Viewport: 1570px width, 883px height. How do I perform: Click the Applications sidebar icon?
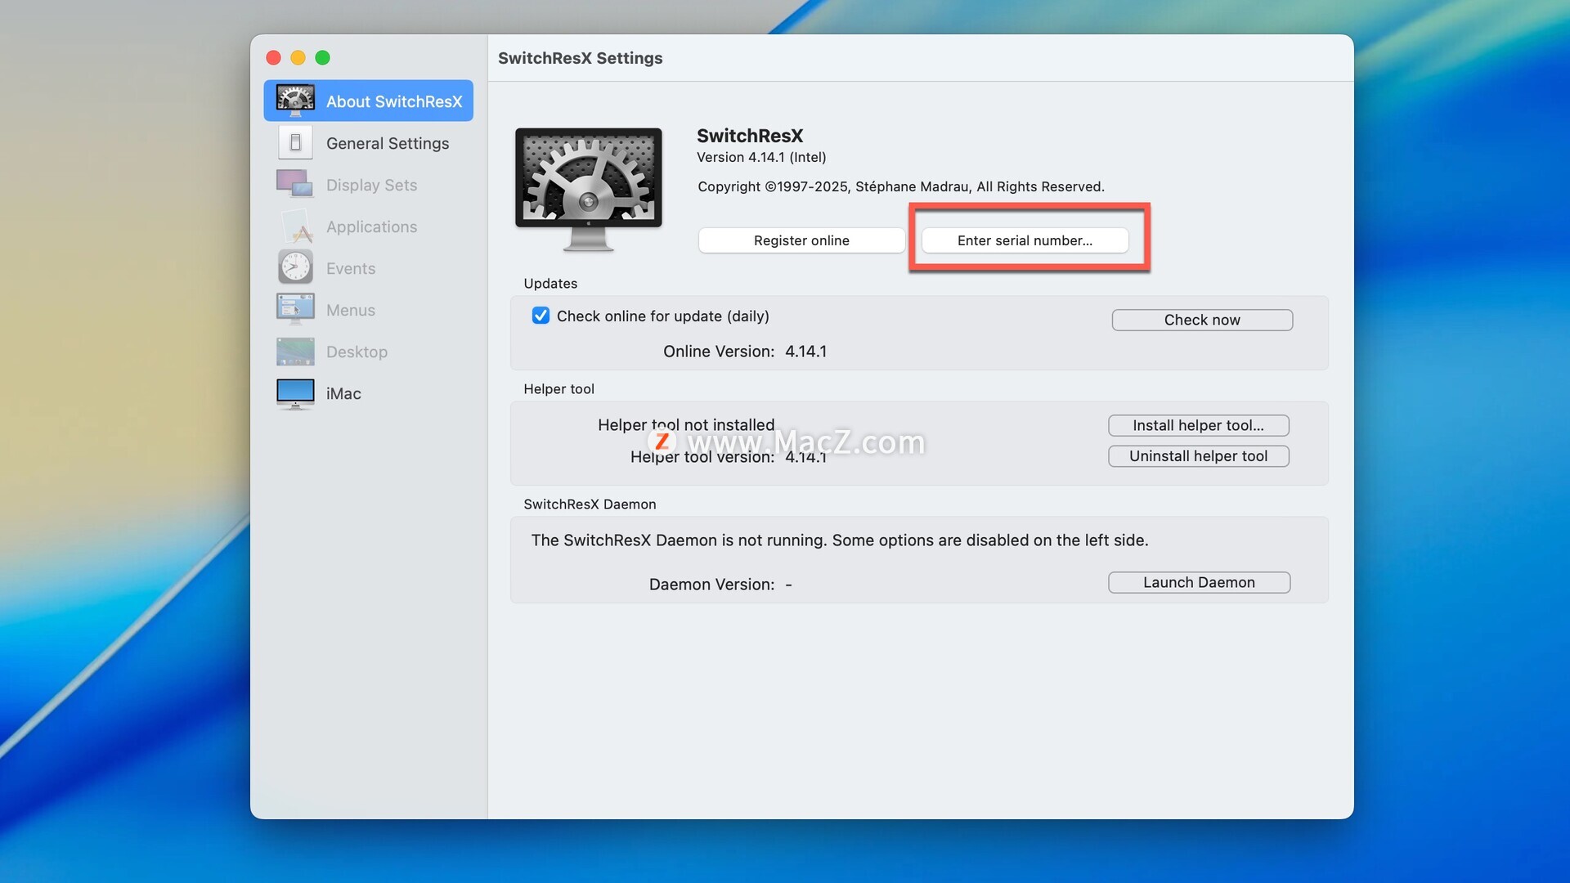[x=295, y=226]
